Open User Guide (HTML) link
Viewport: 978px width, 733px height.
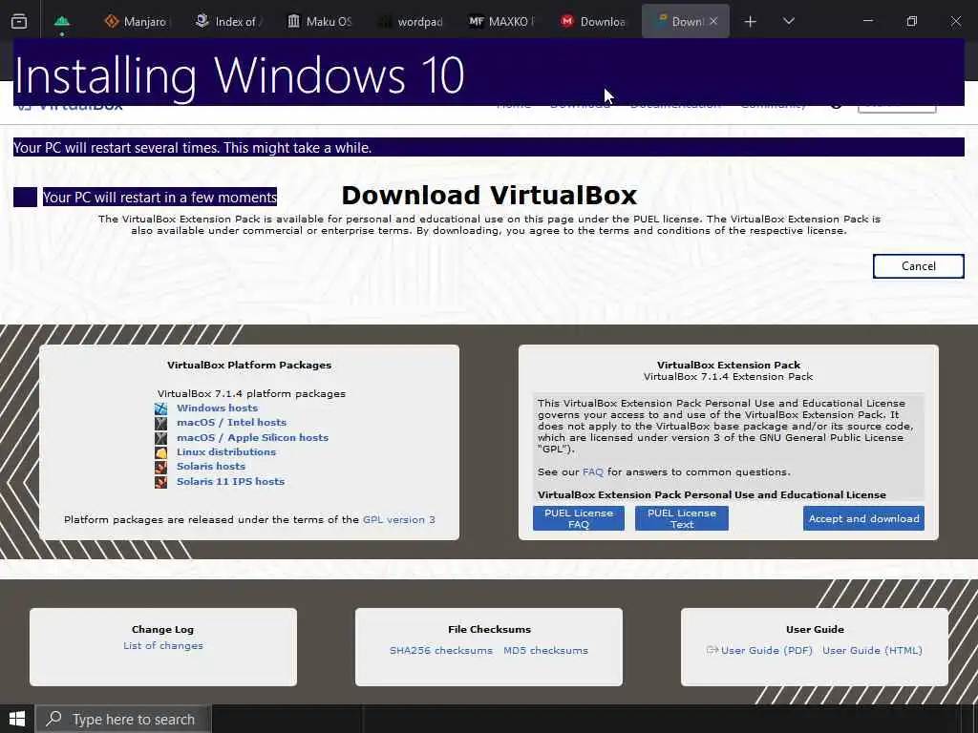[x=872, y=650]
